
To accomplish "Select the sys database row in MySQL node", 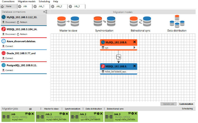I will pos(118,47).
